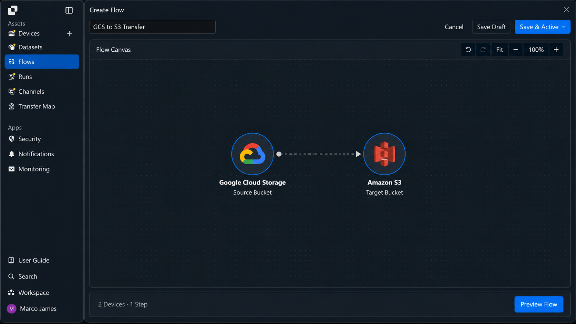Click the User Guide icon
The height and width of the screenshot is (324, 576).
(11, 260)
